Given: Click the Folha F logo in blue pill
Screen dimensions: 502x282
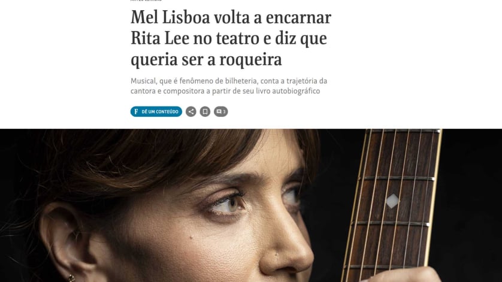Looking at the screenshot, I should (x=136, y=111).
